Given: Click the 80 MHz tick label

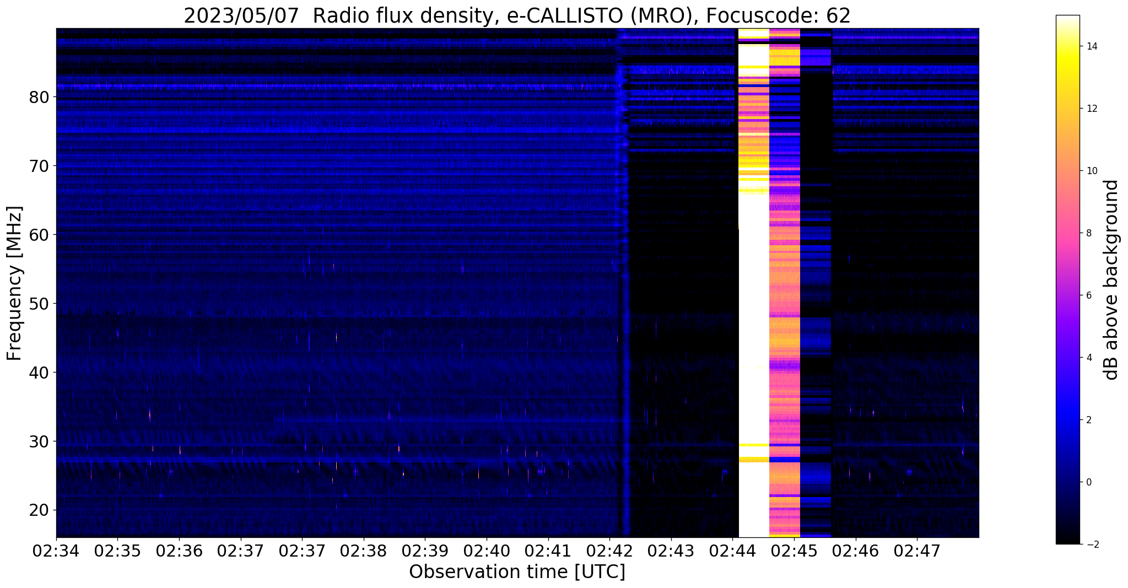Looking at the screenshot, I should [x=39, y=98].
